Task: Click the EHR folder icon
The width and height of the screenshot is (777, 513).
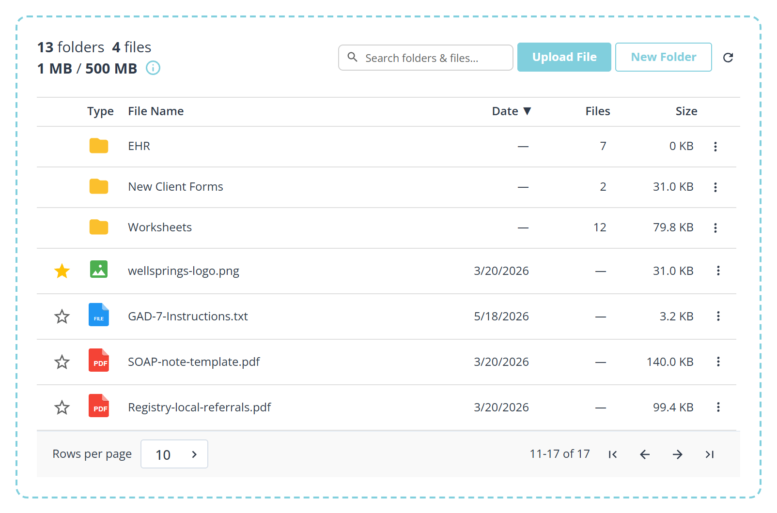Action: pos(99,146)
